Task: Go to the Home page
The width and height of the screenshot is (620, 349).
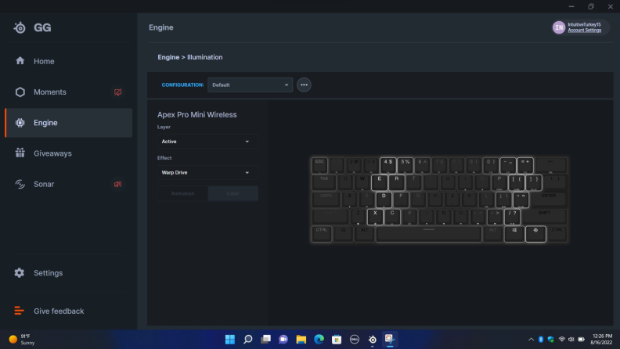Action: pos(68,61)
